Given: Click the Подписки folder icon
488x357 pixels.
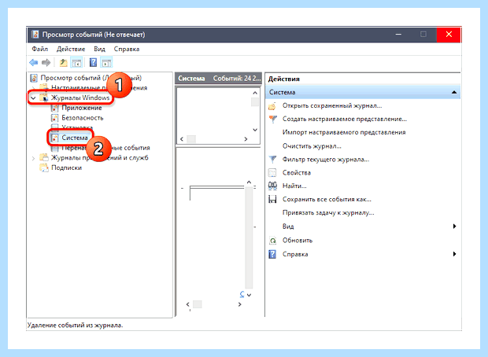Looking at the screenshot, I should (44, 167).
